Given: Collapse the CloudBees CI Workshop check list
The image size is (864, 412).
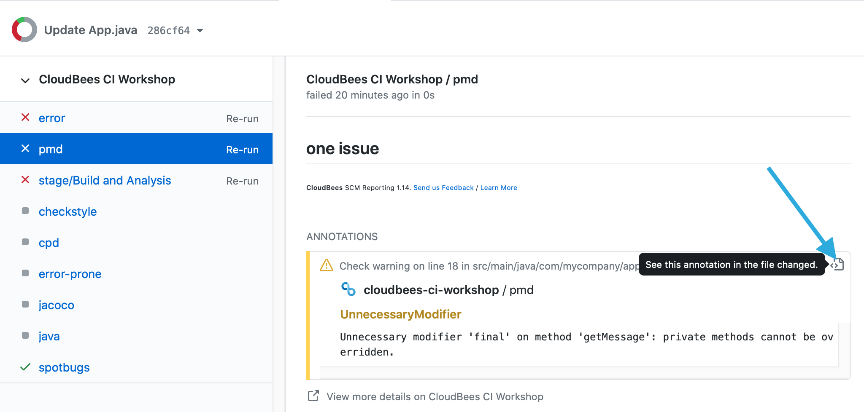Looking at the screenshot, I should 25,80.
